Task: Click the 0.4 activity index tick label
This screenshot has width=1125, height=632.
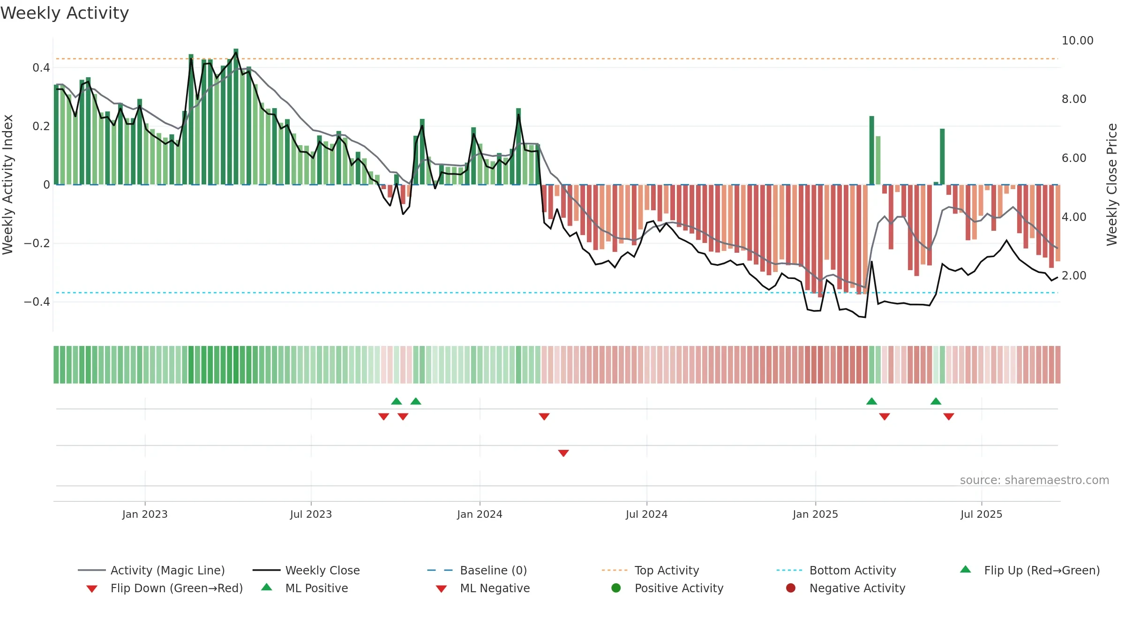Action: click(41, 68)
